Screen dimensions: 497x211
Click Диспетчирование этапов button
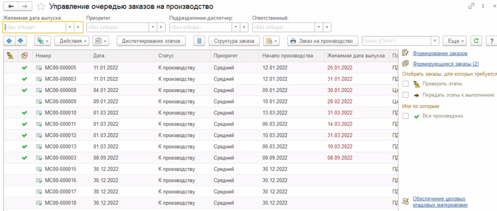coord(151,41)
